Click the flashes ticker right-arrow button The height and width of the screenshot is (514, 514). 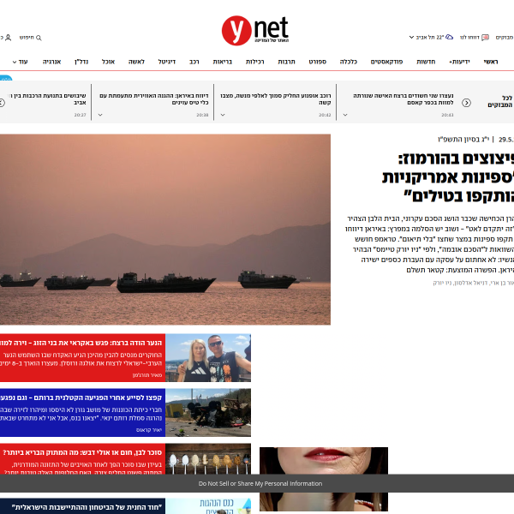(466, 103)
